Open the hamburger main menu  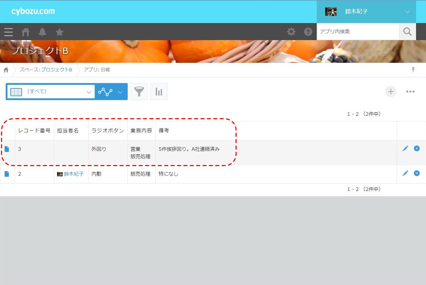pyautogui.click(x=9, y=32)
